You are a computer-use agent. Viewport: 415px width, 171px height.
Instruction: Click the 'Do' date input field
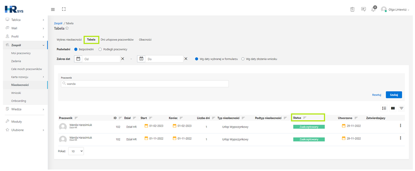pyautogui.click(x=164, y=59)
